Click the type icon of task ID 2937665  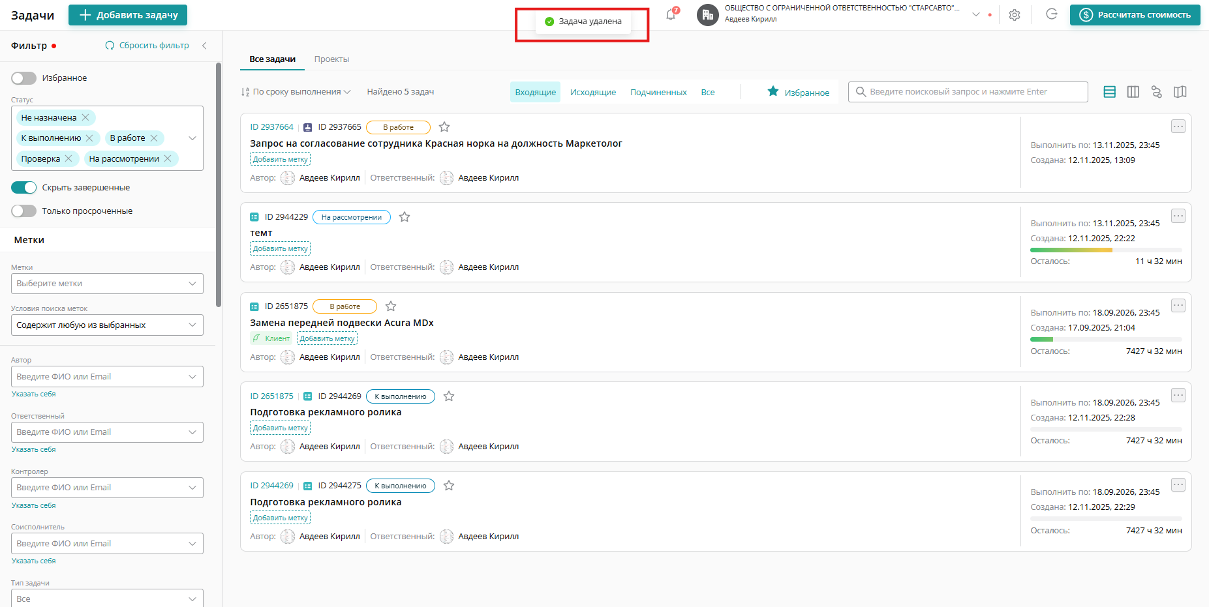pyautogui.click(x=308, y=127)
